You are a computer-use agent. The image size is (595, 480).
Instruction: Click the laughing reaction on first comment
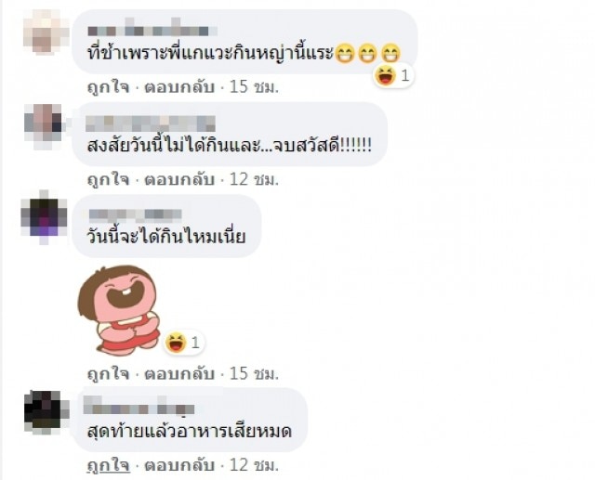point(393,75)
